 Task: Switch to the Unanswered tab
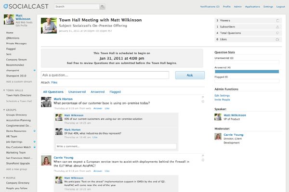77,92
